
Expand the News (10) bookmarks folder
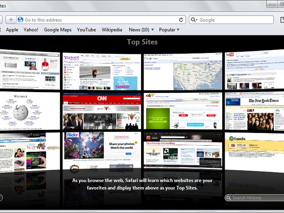click(x=141, y=30)
